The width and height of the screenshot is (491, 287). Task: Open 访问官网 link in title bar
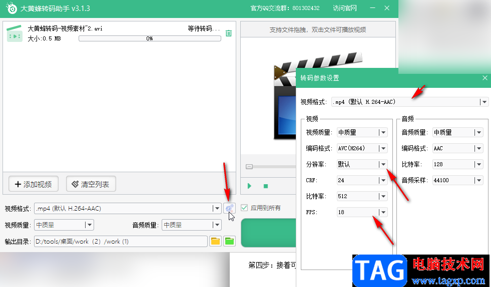(x=345, y=8)
